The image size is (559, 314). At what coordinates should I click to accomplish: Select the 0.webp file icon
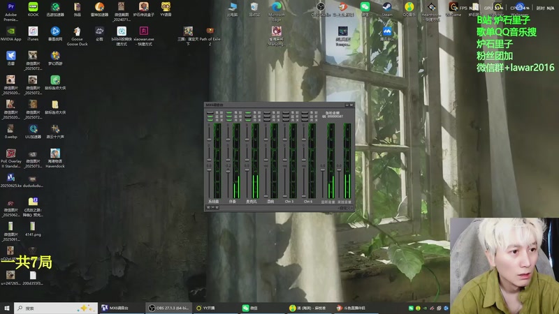click(10, 129)
